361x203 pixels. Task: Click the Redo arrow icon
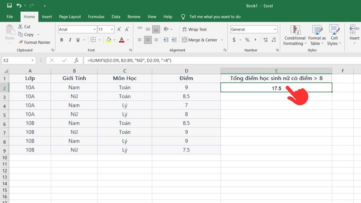point(32,6)
